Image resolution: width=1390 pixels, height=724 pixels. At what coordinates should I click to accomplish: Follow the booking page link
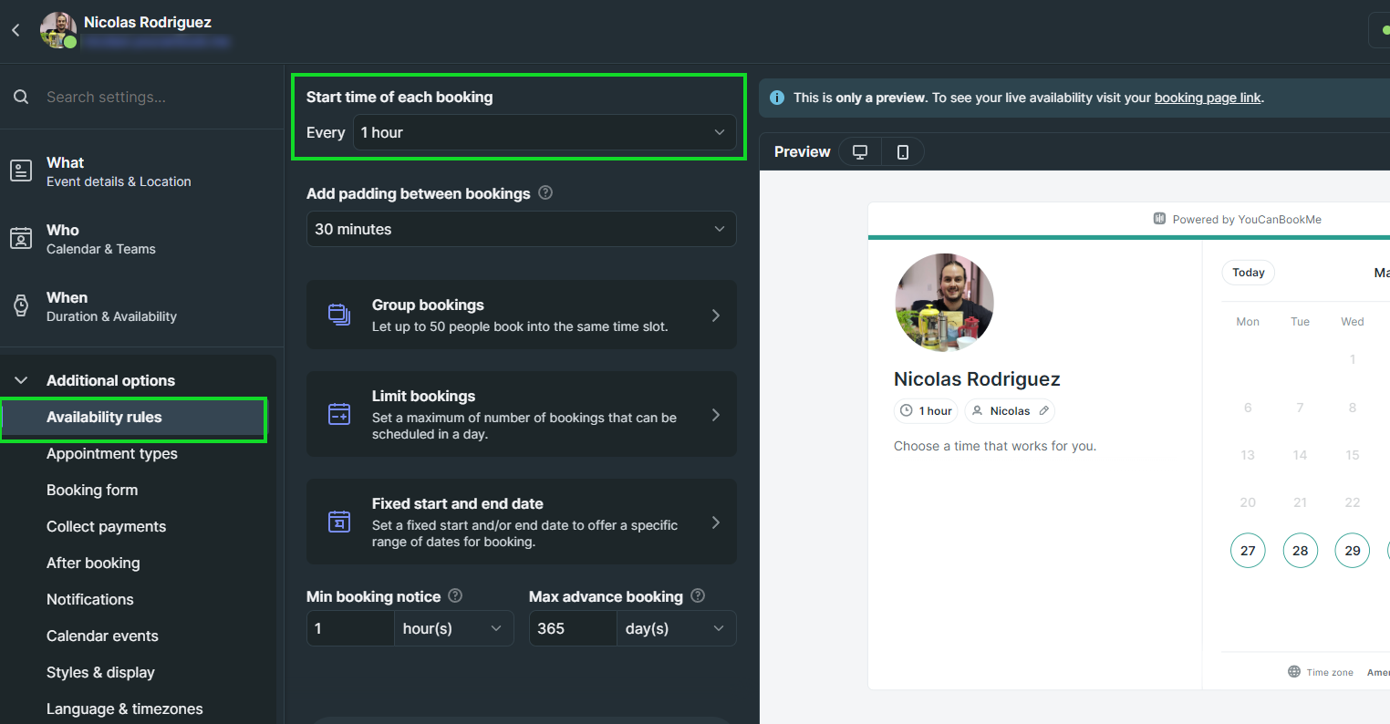point(1208,98)
